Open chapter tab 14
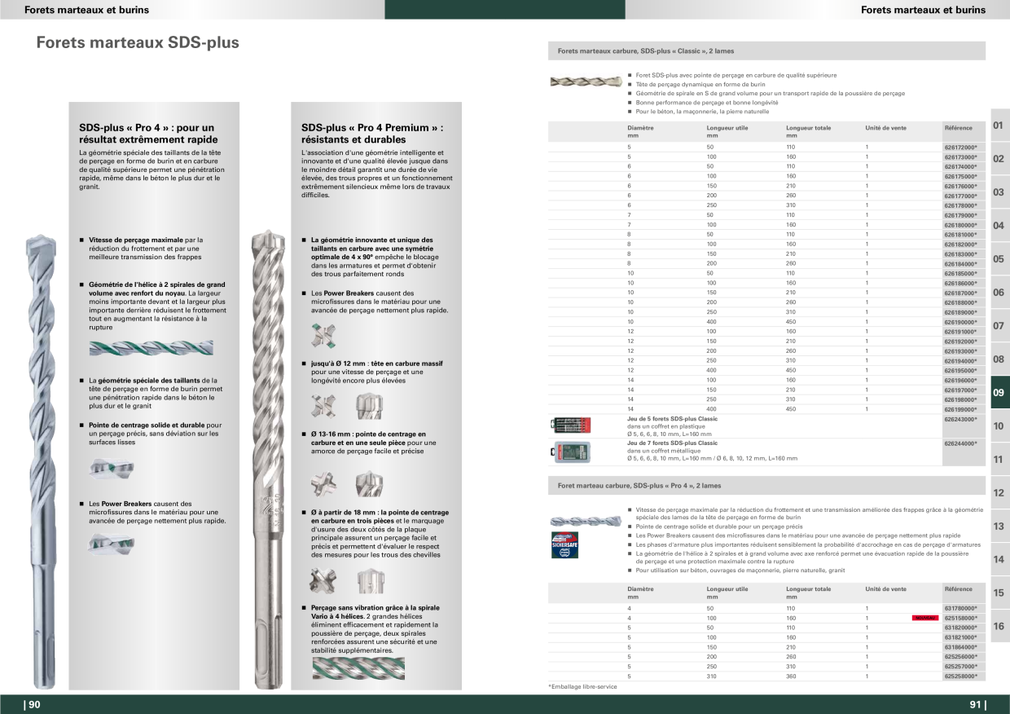The height and width of the screenshot is (714, 1010). (999, 560)
